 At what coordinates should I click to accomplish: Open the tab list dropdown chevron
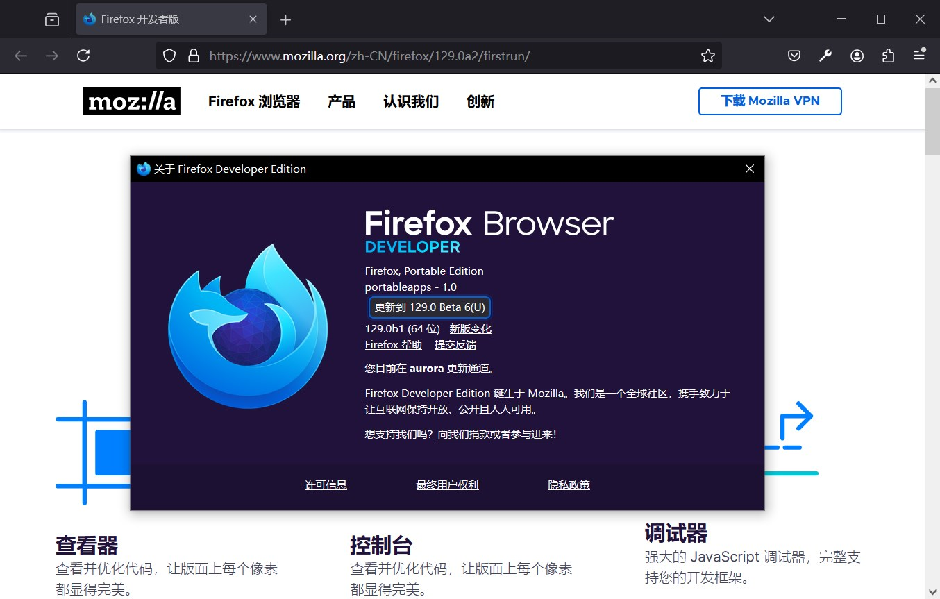[x=769, y=19]
